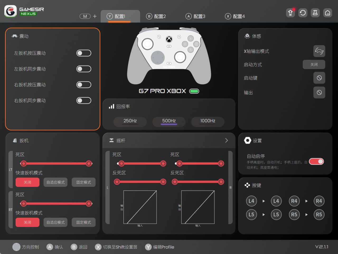Select the L4 source button before the arrow
Viewport: 338px width, 254px height.
click(x=251, y=201)
